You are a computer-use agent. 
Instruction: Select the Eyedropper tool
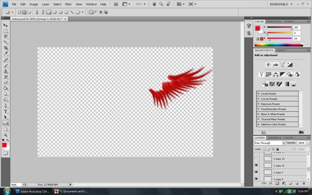tap(5, 54)
